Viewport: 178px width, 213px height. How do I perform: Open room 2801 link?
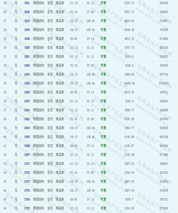click(x=27, y=110)
